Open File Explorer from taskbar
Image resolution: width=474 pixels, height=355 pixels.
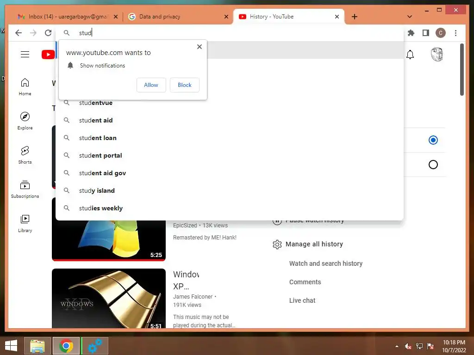click(x=37, y=346)
